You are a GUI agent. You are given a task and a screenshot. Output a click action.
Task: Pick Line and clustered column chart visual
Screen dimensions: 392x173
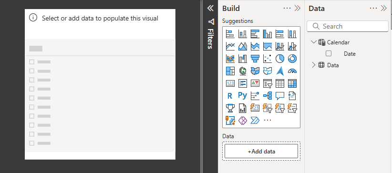click(x=292, y=46)
